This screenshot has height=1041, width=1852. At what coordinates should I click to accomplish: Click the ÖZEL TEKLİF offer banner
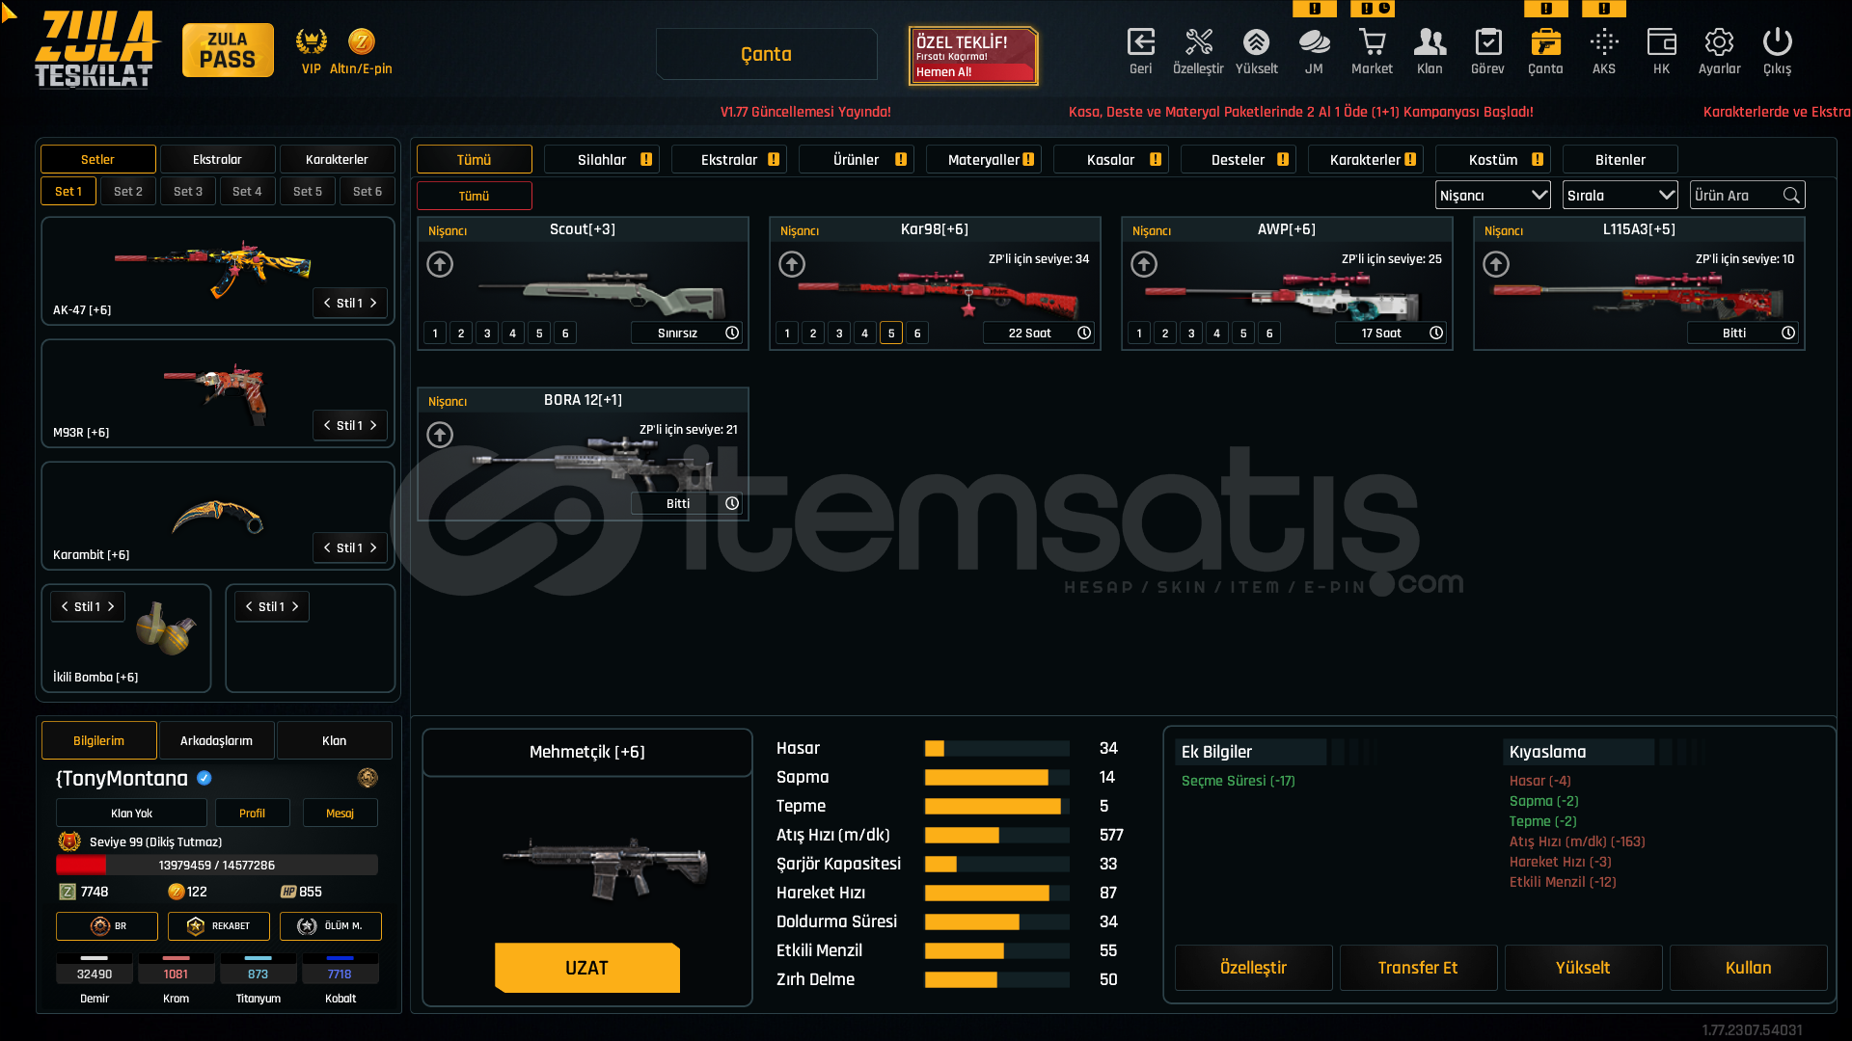(973, 56)
